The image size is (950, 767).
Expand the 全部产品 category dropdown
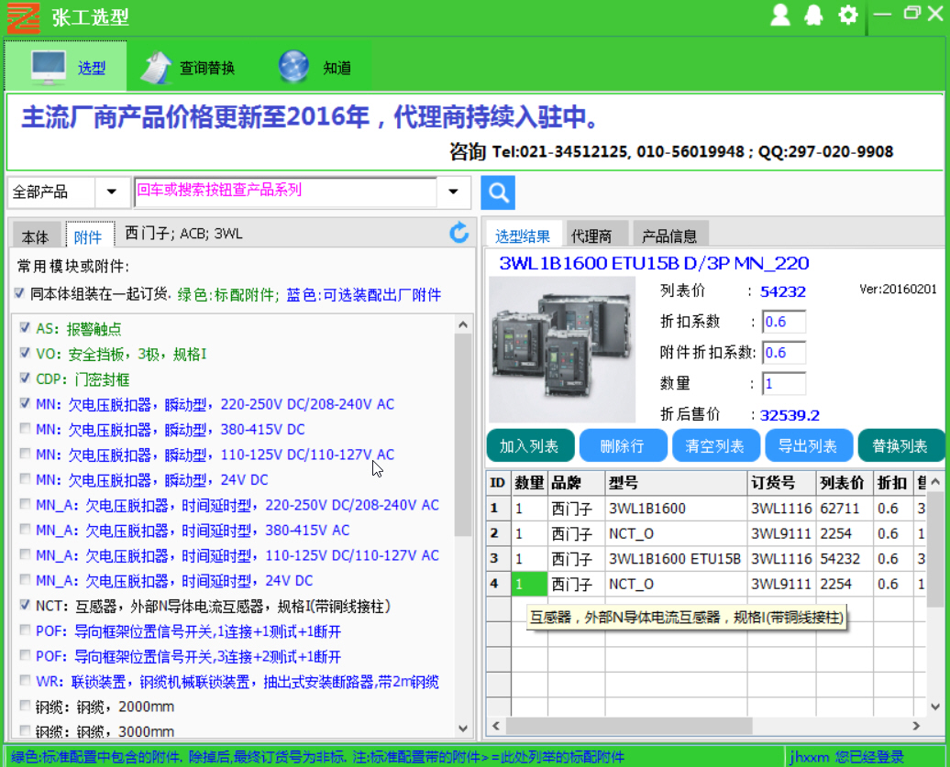[112, 192]
